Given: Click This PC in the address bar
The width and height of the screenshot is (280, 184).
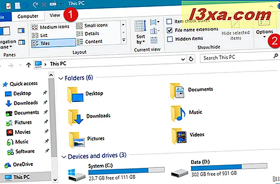Looking at the screenshot, I should tap(58, 64).
